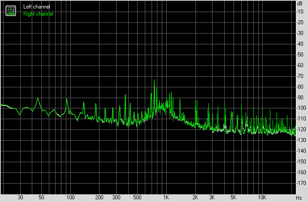Click the 3K frequency axis label
Image resolution: width=308 pixels, height=202 pixels.
tap(212, 197)
